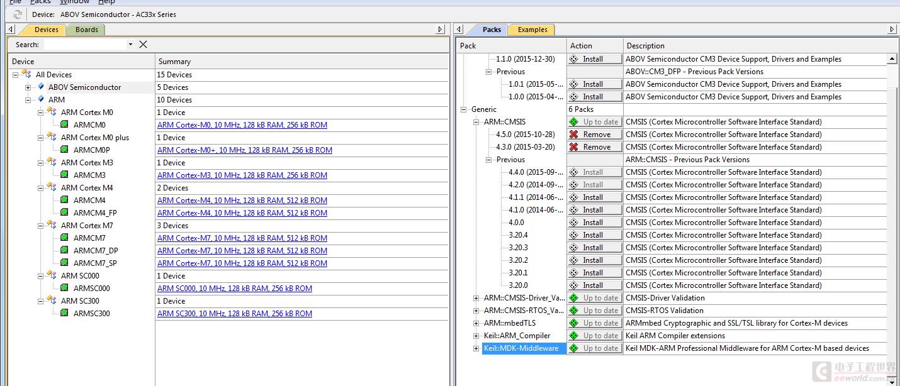This screenshot has width=900, height=386.
Task: Select the ARMCM4 device chip icon
Action: pyautogui.click(x=64, y=200)
